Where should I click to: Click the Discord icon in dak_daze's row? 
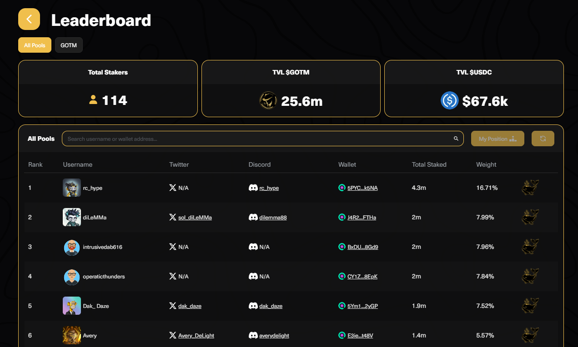(x=253, y=306)
